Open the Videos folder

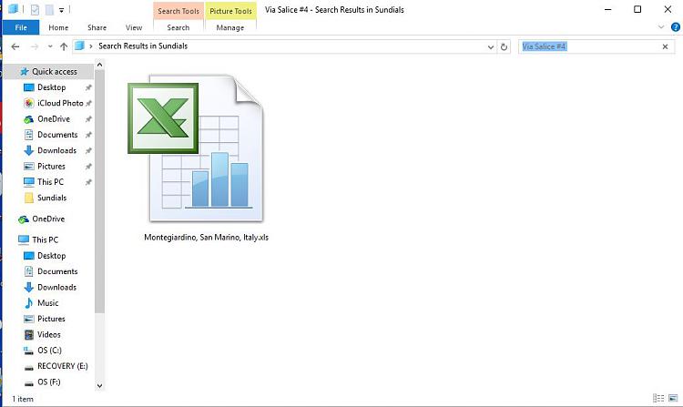pos(49,335)
